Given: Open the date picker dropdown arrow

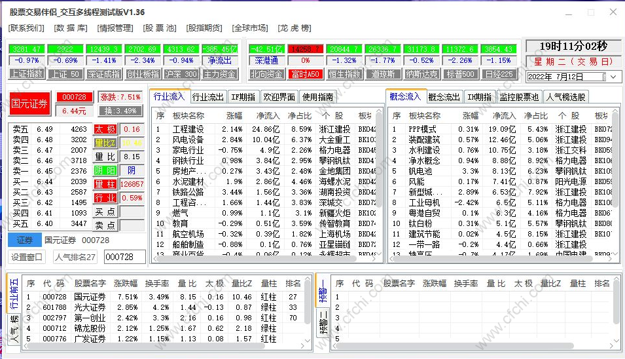Looking at the screenshot, I should 613,77.
